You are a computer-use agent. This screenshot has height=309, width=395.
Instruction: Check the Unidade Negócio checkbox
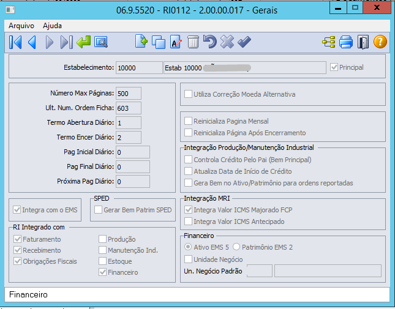188,259
